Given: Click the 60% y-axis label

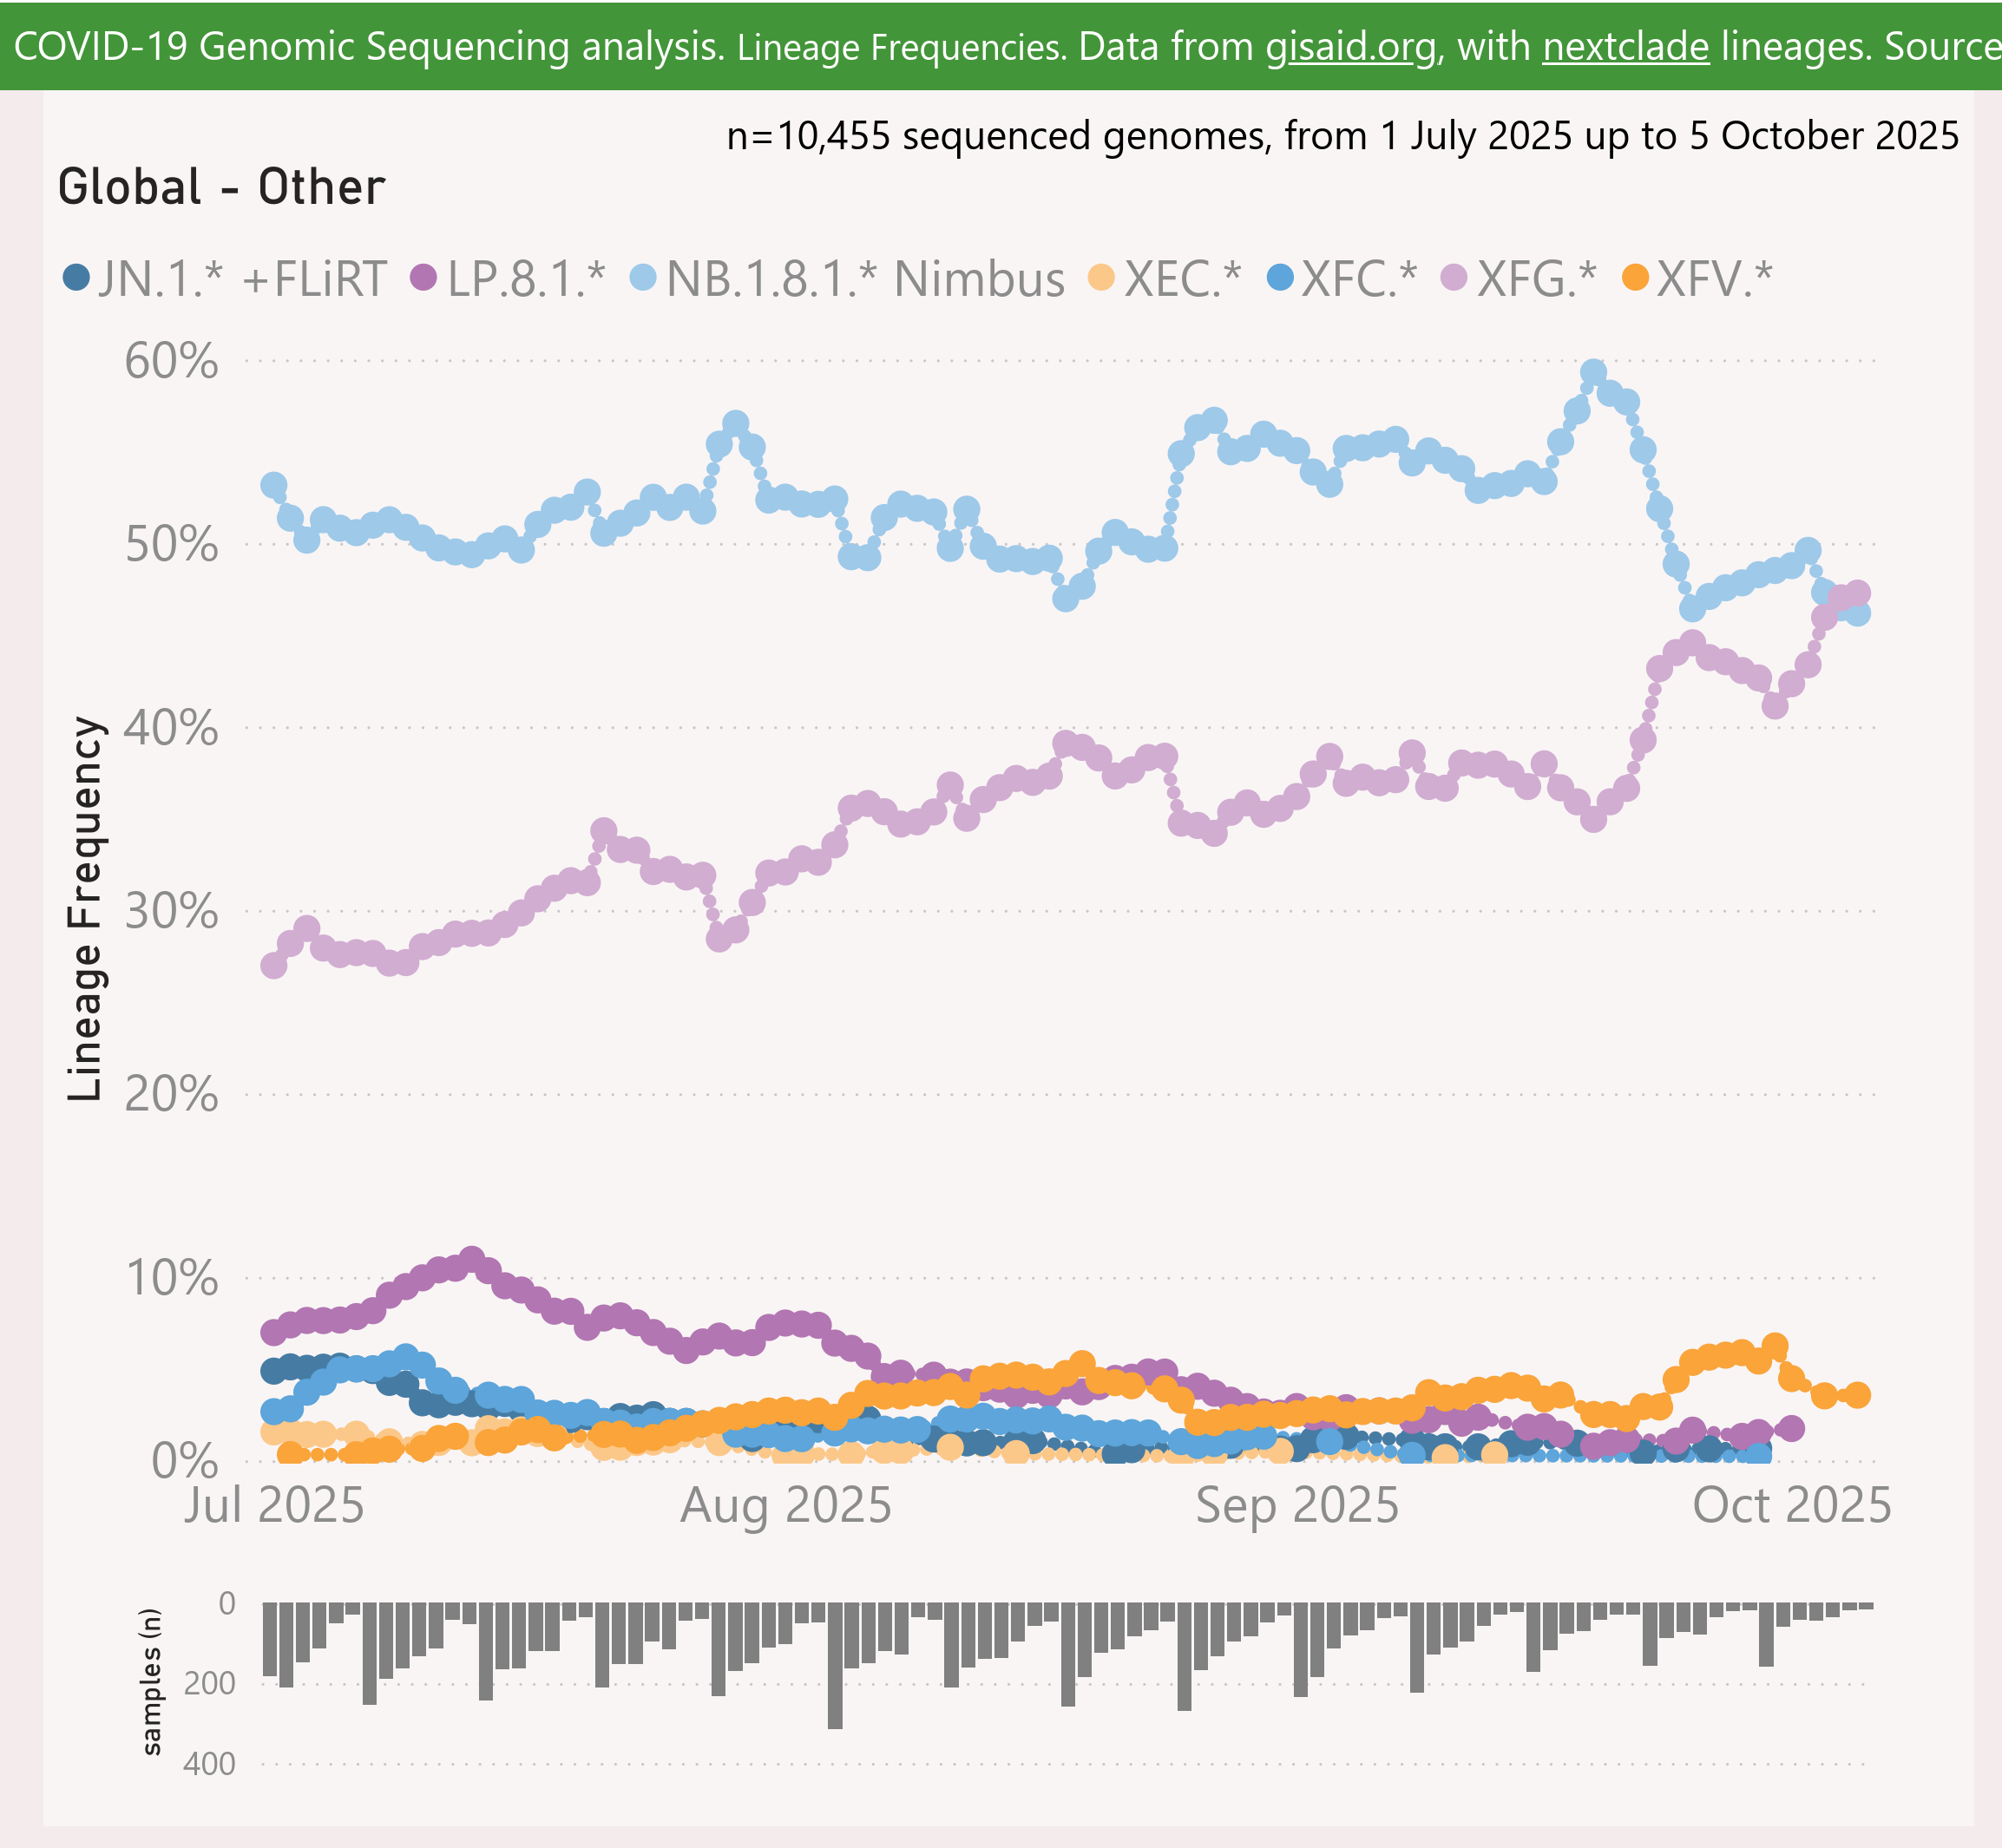Looking at the screenshot, I should point(171,361).
